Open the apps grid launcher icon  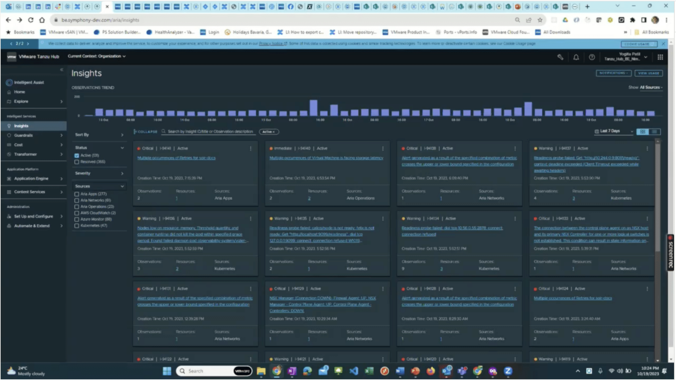(x=660, y=57)
